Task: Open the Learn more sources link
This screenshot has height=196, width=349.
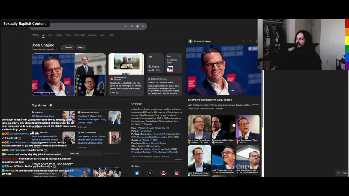Action: click(165, 157)
